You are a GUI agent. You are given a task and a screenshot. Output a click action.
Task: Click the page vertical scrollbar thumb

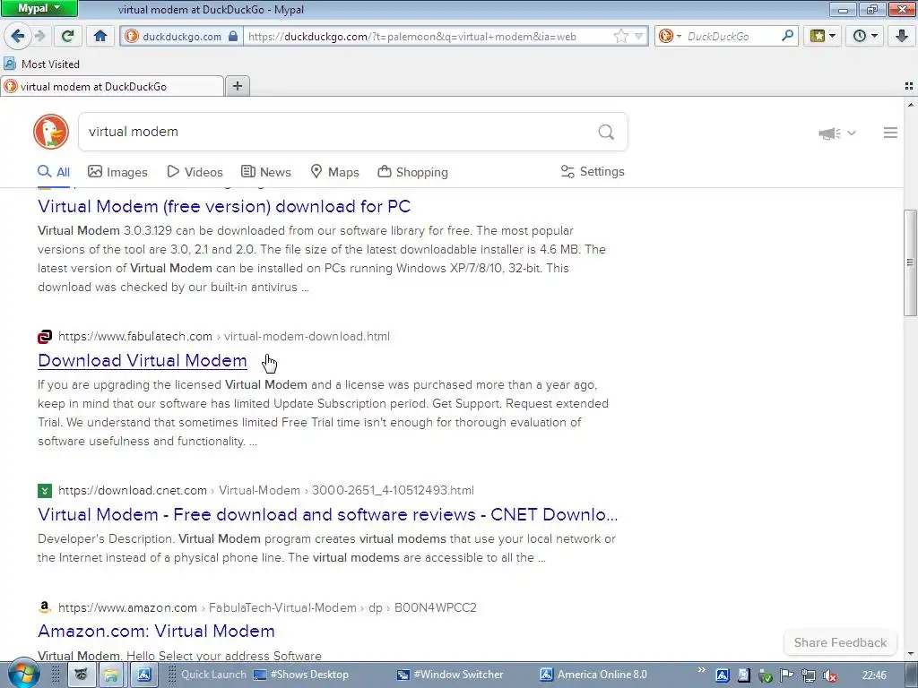pos(910,262)
